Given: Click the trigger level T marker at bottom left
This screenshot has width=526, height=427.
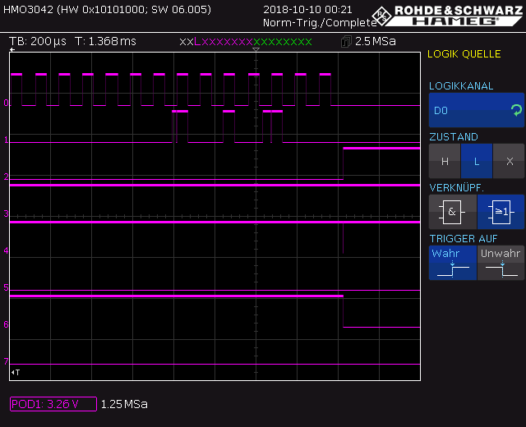Looking at the screenshot, I should [x=16, y=372].
